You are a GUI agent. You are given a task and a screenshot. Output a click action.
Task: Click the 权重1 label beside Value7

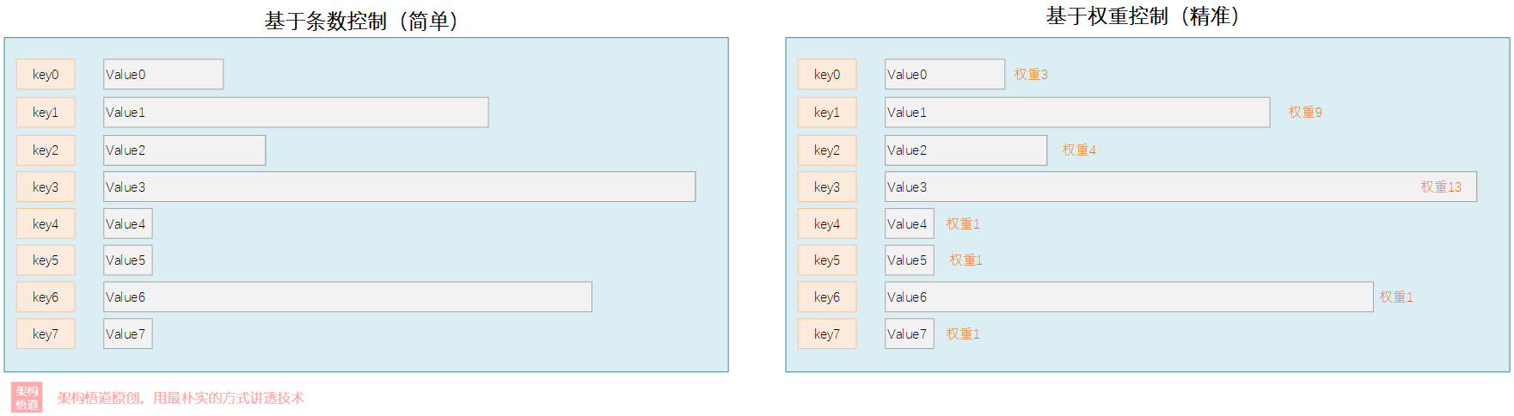click(963, 333)
